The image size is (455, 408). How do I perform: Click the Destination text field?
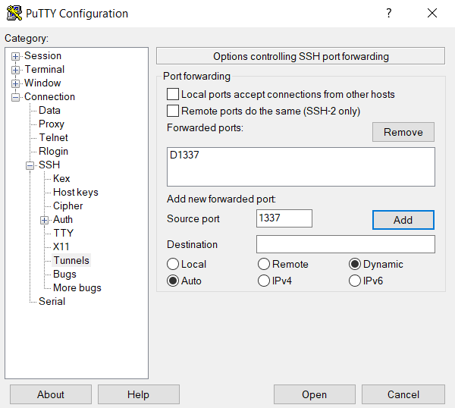coord(345,244)
